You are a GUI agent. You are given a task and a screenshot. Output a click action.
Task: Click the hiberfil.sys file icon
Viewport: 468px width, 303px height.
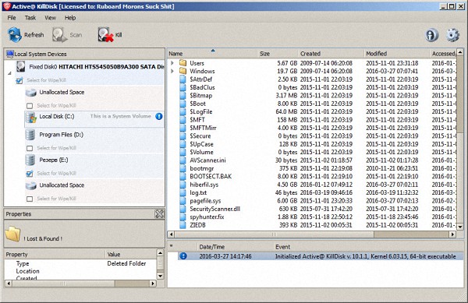pos(183,185)
